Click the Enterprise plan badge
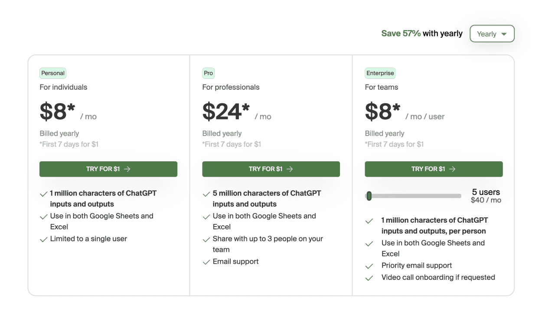This screenshot has height=311, width=555. pos(380,73)
